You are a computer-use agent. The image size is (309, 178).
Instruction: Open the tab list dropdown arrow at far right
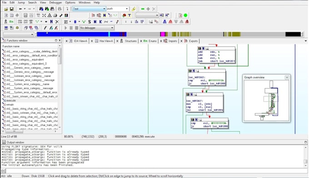(x=306, y=41)
